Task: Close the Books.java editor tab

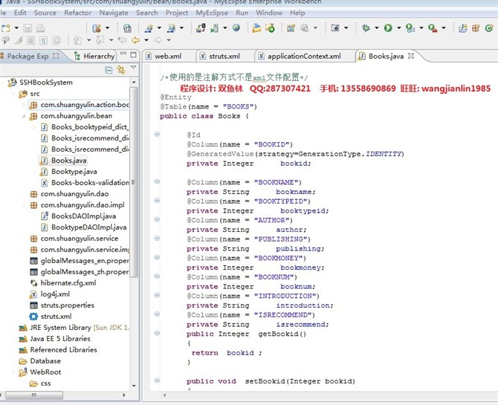Action: pos(411,56)
